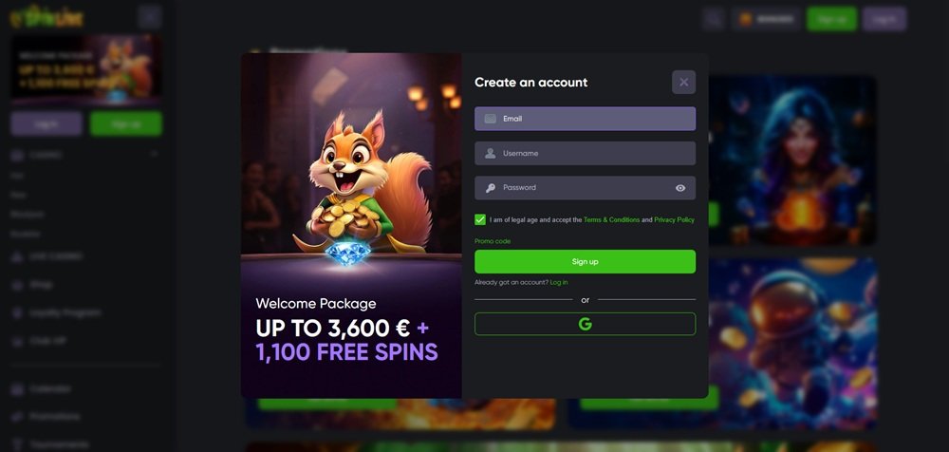Viewport: 949px width, 452px height.
Task: Open the Privacy Policy link
Action: coord(674,220)
